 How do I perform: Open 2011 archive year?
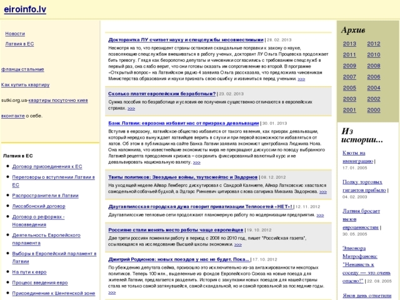(349, 55)
